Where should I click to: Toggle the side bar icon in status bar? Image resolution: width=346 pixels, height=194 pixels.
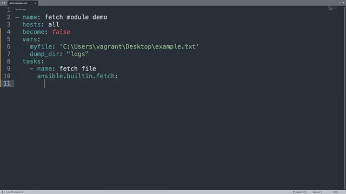(3, 192)
